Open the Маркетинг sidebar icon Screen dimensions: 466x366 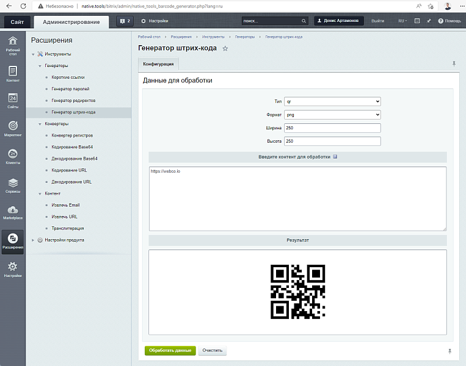12,127
